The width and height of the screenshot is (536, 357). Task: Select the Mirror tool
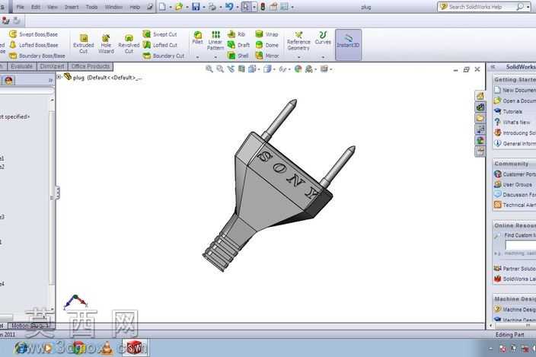267,56
